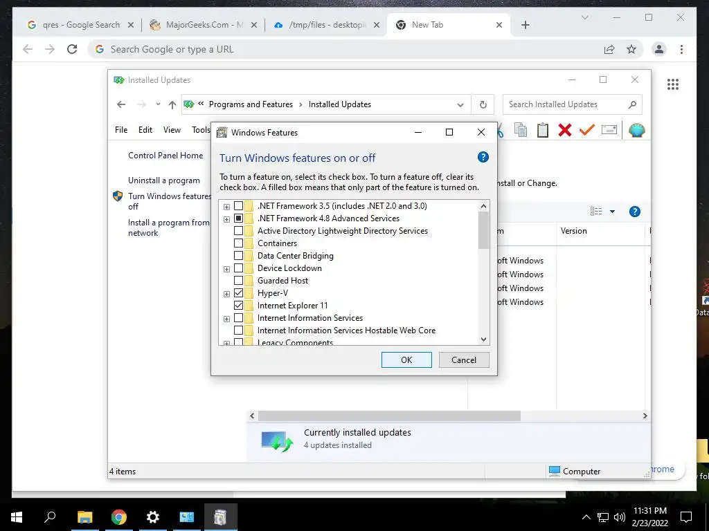Open help in Installed Updates window
Viewport: 709px width, 531px height.
point(634,212)
